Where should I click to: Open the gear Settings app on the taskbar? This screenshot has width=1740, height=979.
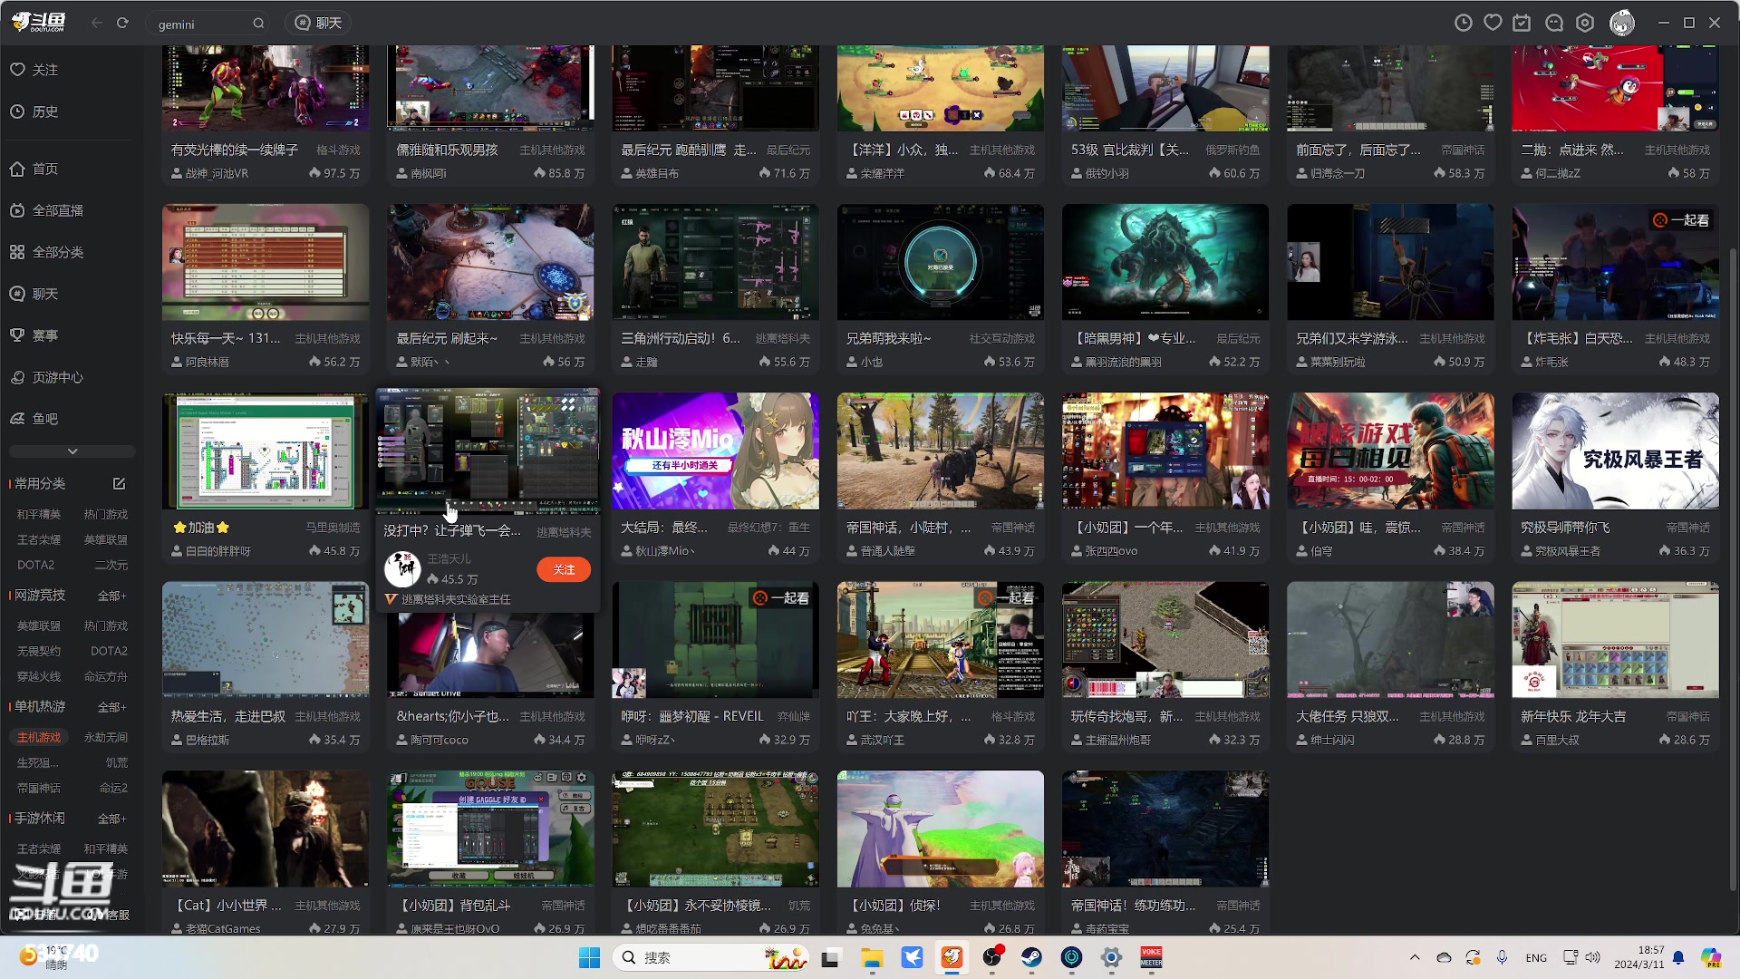pyautogui.click(x=1111, y=958)
